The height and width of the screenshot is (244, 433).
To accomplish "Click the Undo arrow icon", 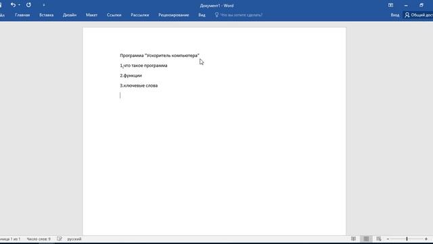I will (13, 5).
